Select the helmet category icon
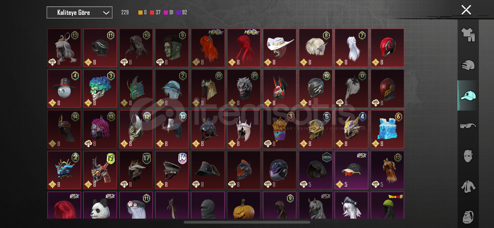Image resolution: width=494 pixels, height=228 pixels. tap(468, 65)
